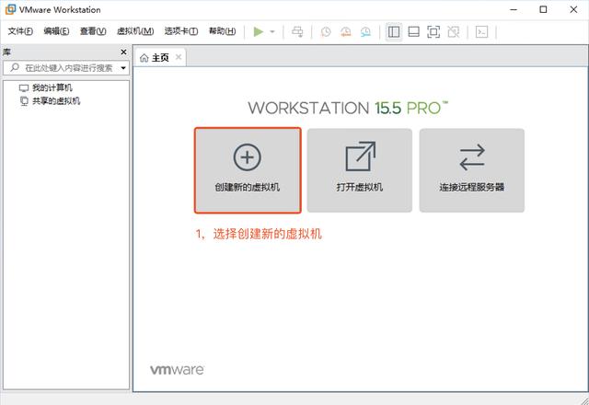The width and height of the screenshot is (589, 405).
Task: Maximize the VMware Workstation window
Action: (543, 10)
